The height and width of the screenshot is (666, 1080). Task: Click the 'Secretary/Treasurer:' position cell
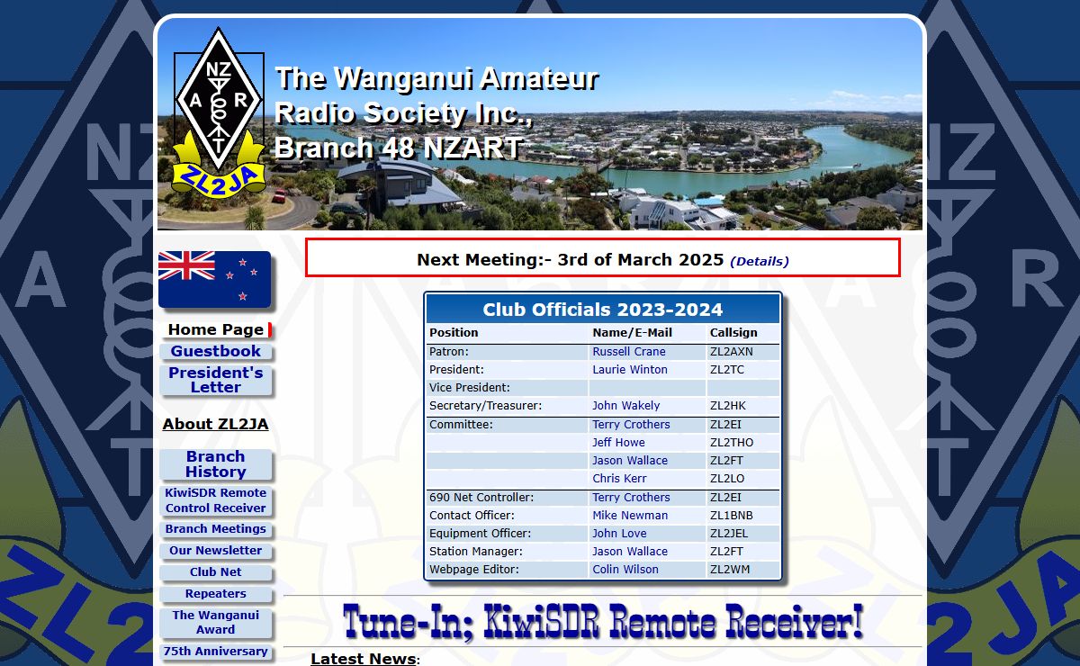(x=508, y=406)
